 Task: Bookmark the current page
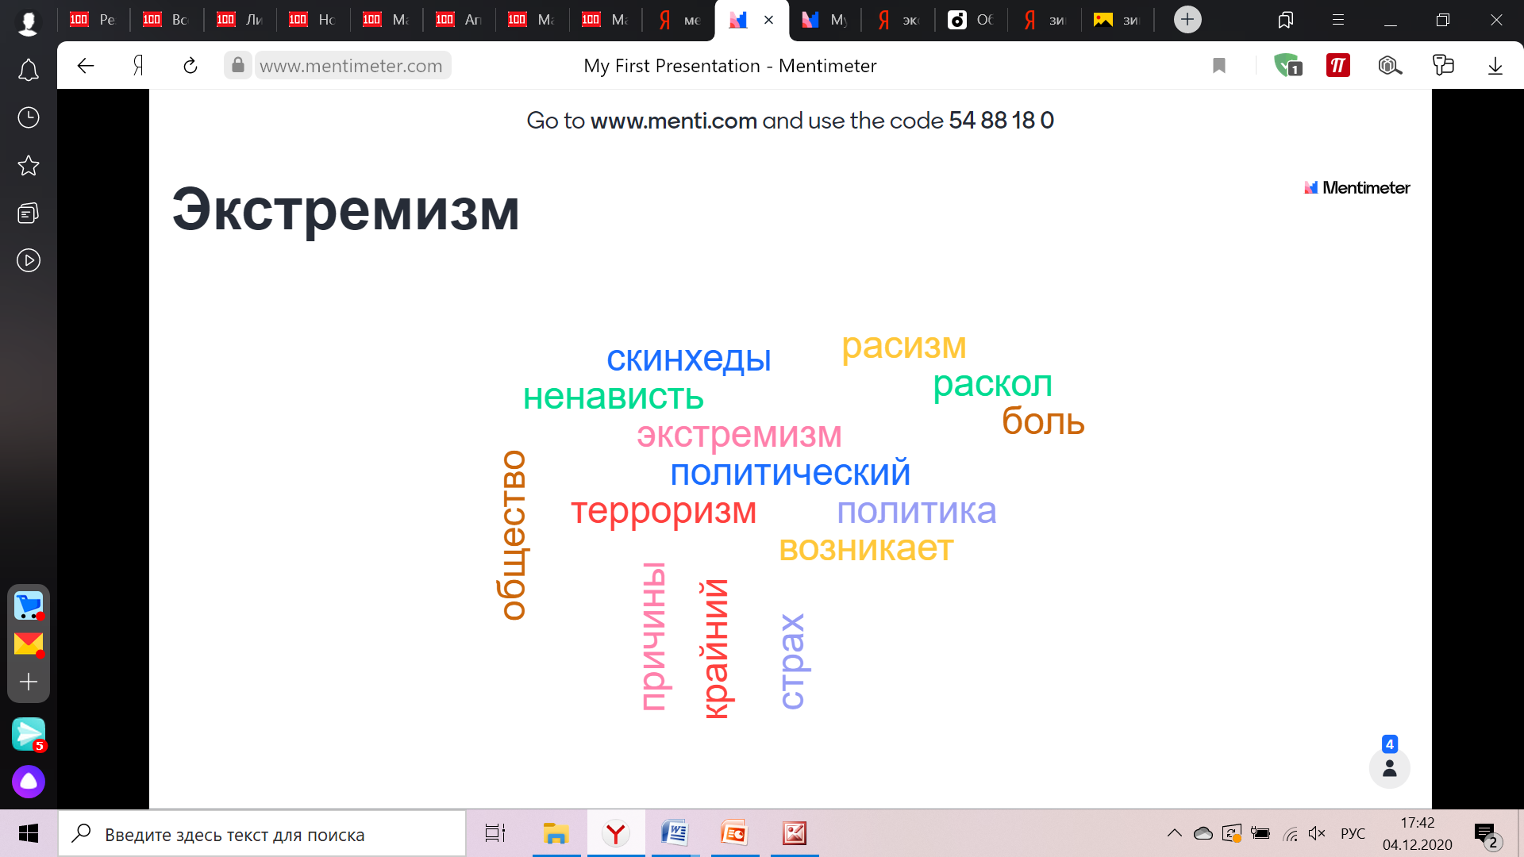click(x=1219, y=66)
